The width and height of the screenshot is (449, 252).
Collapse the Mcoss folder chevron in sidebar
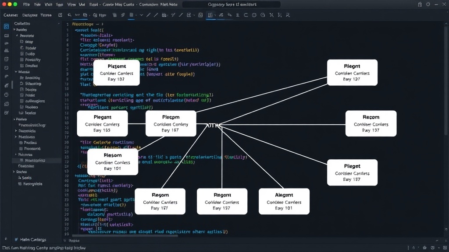coord(16,72)
